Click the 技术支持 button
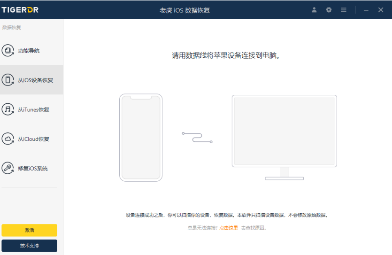 tap(29, 246)
